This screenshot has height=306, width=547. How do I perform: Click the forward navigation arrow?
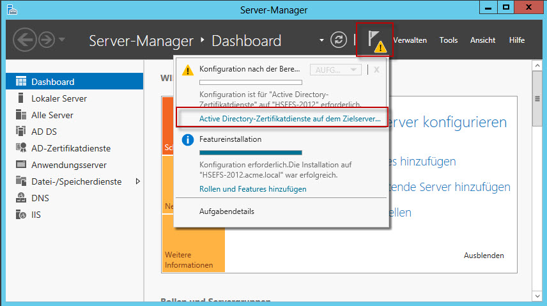(x=47, y=40)
